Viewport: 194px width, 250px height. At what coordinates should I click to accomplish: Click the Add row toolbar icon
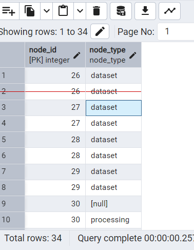(9, 11)
